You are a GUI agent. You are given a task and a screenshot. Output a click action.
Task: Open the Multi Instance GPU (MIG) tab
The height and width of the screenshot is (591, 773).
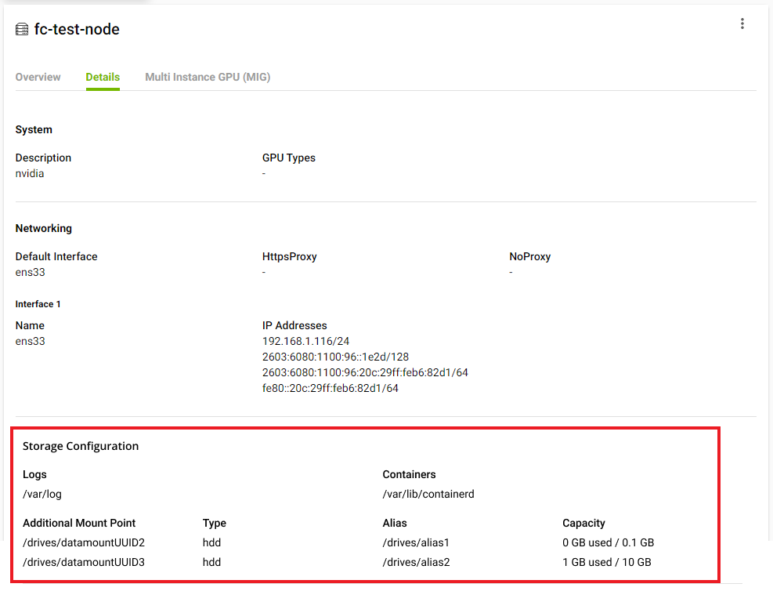pyautogui.click(x=208, y=77)
